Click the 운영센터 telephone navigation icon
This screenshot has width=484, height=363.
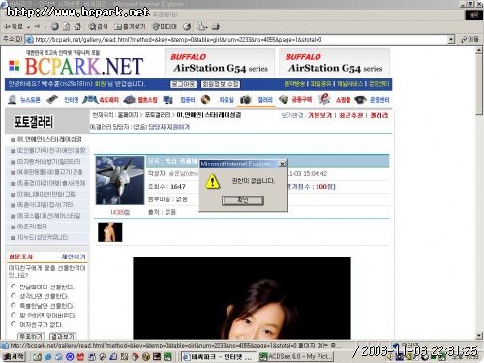[360, 100]
